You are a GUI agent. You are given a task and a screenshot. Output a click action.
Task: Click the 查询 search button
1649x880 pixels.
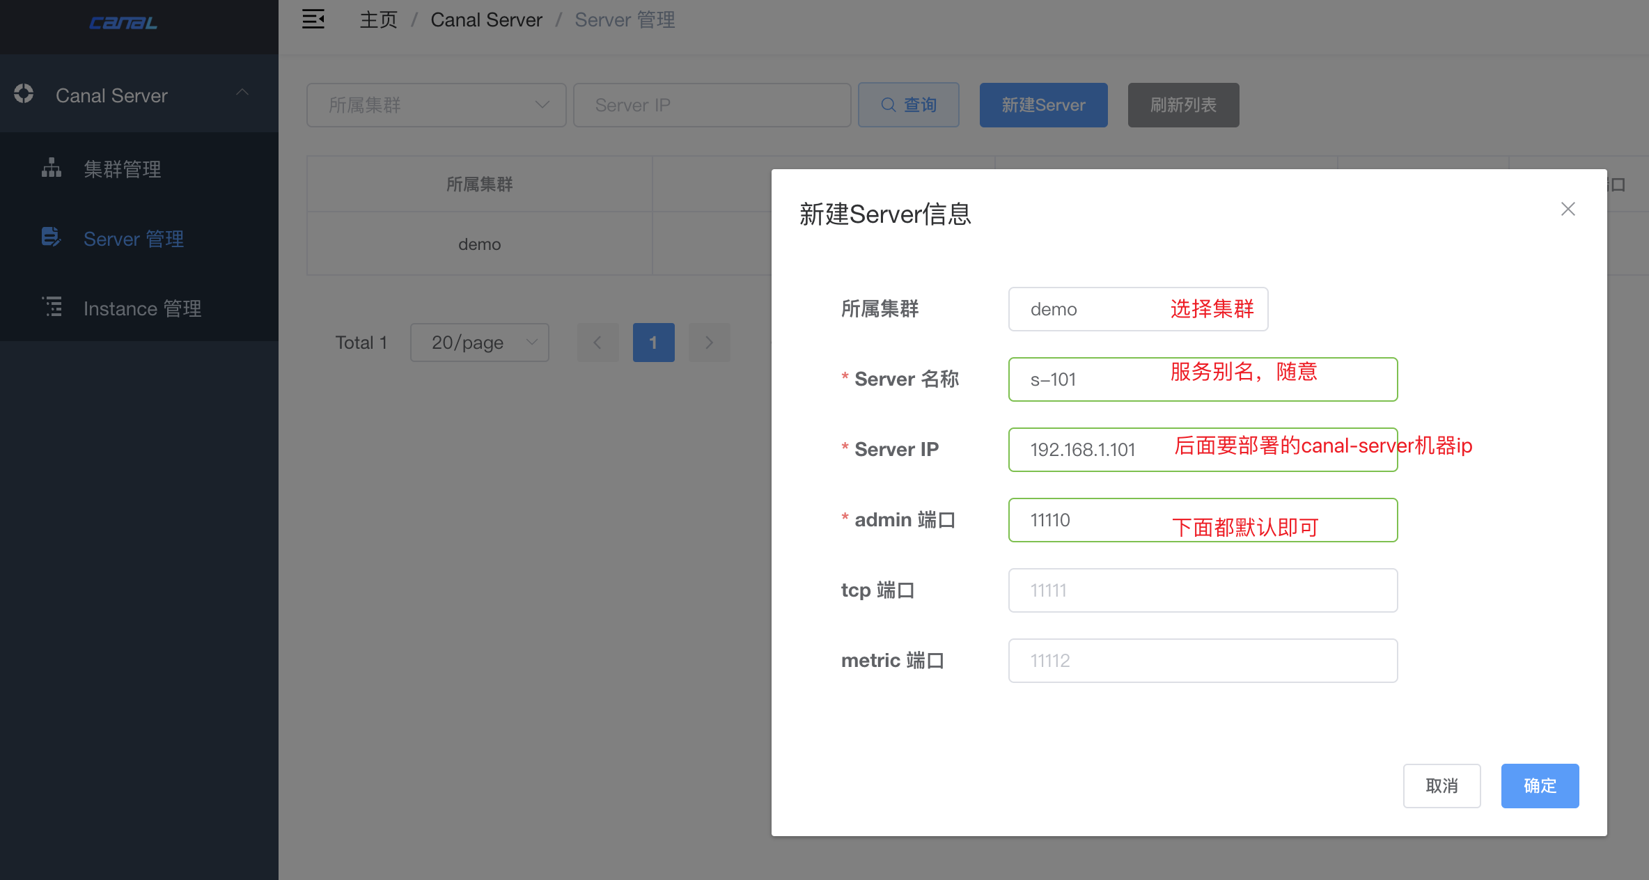point(909,105)
